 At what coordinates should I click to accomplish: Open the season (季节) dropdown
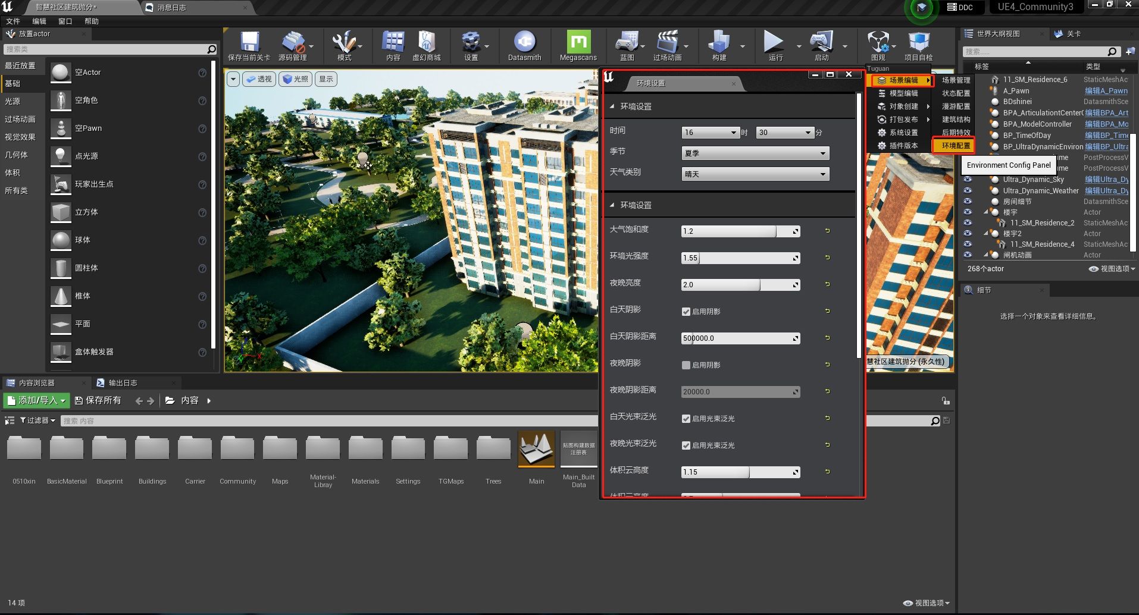click(x=755, y=153)
